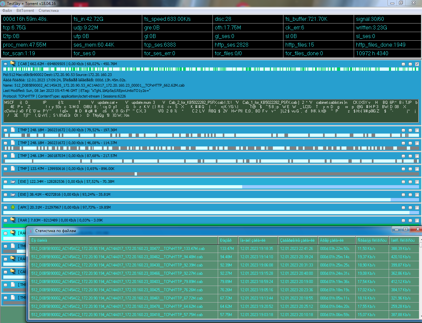Click the file icon of TMP 133.47M row
The width and height of the screenshot is (422, 323).
click(13, 169)
